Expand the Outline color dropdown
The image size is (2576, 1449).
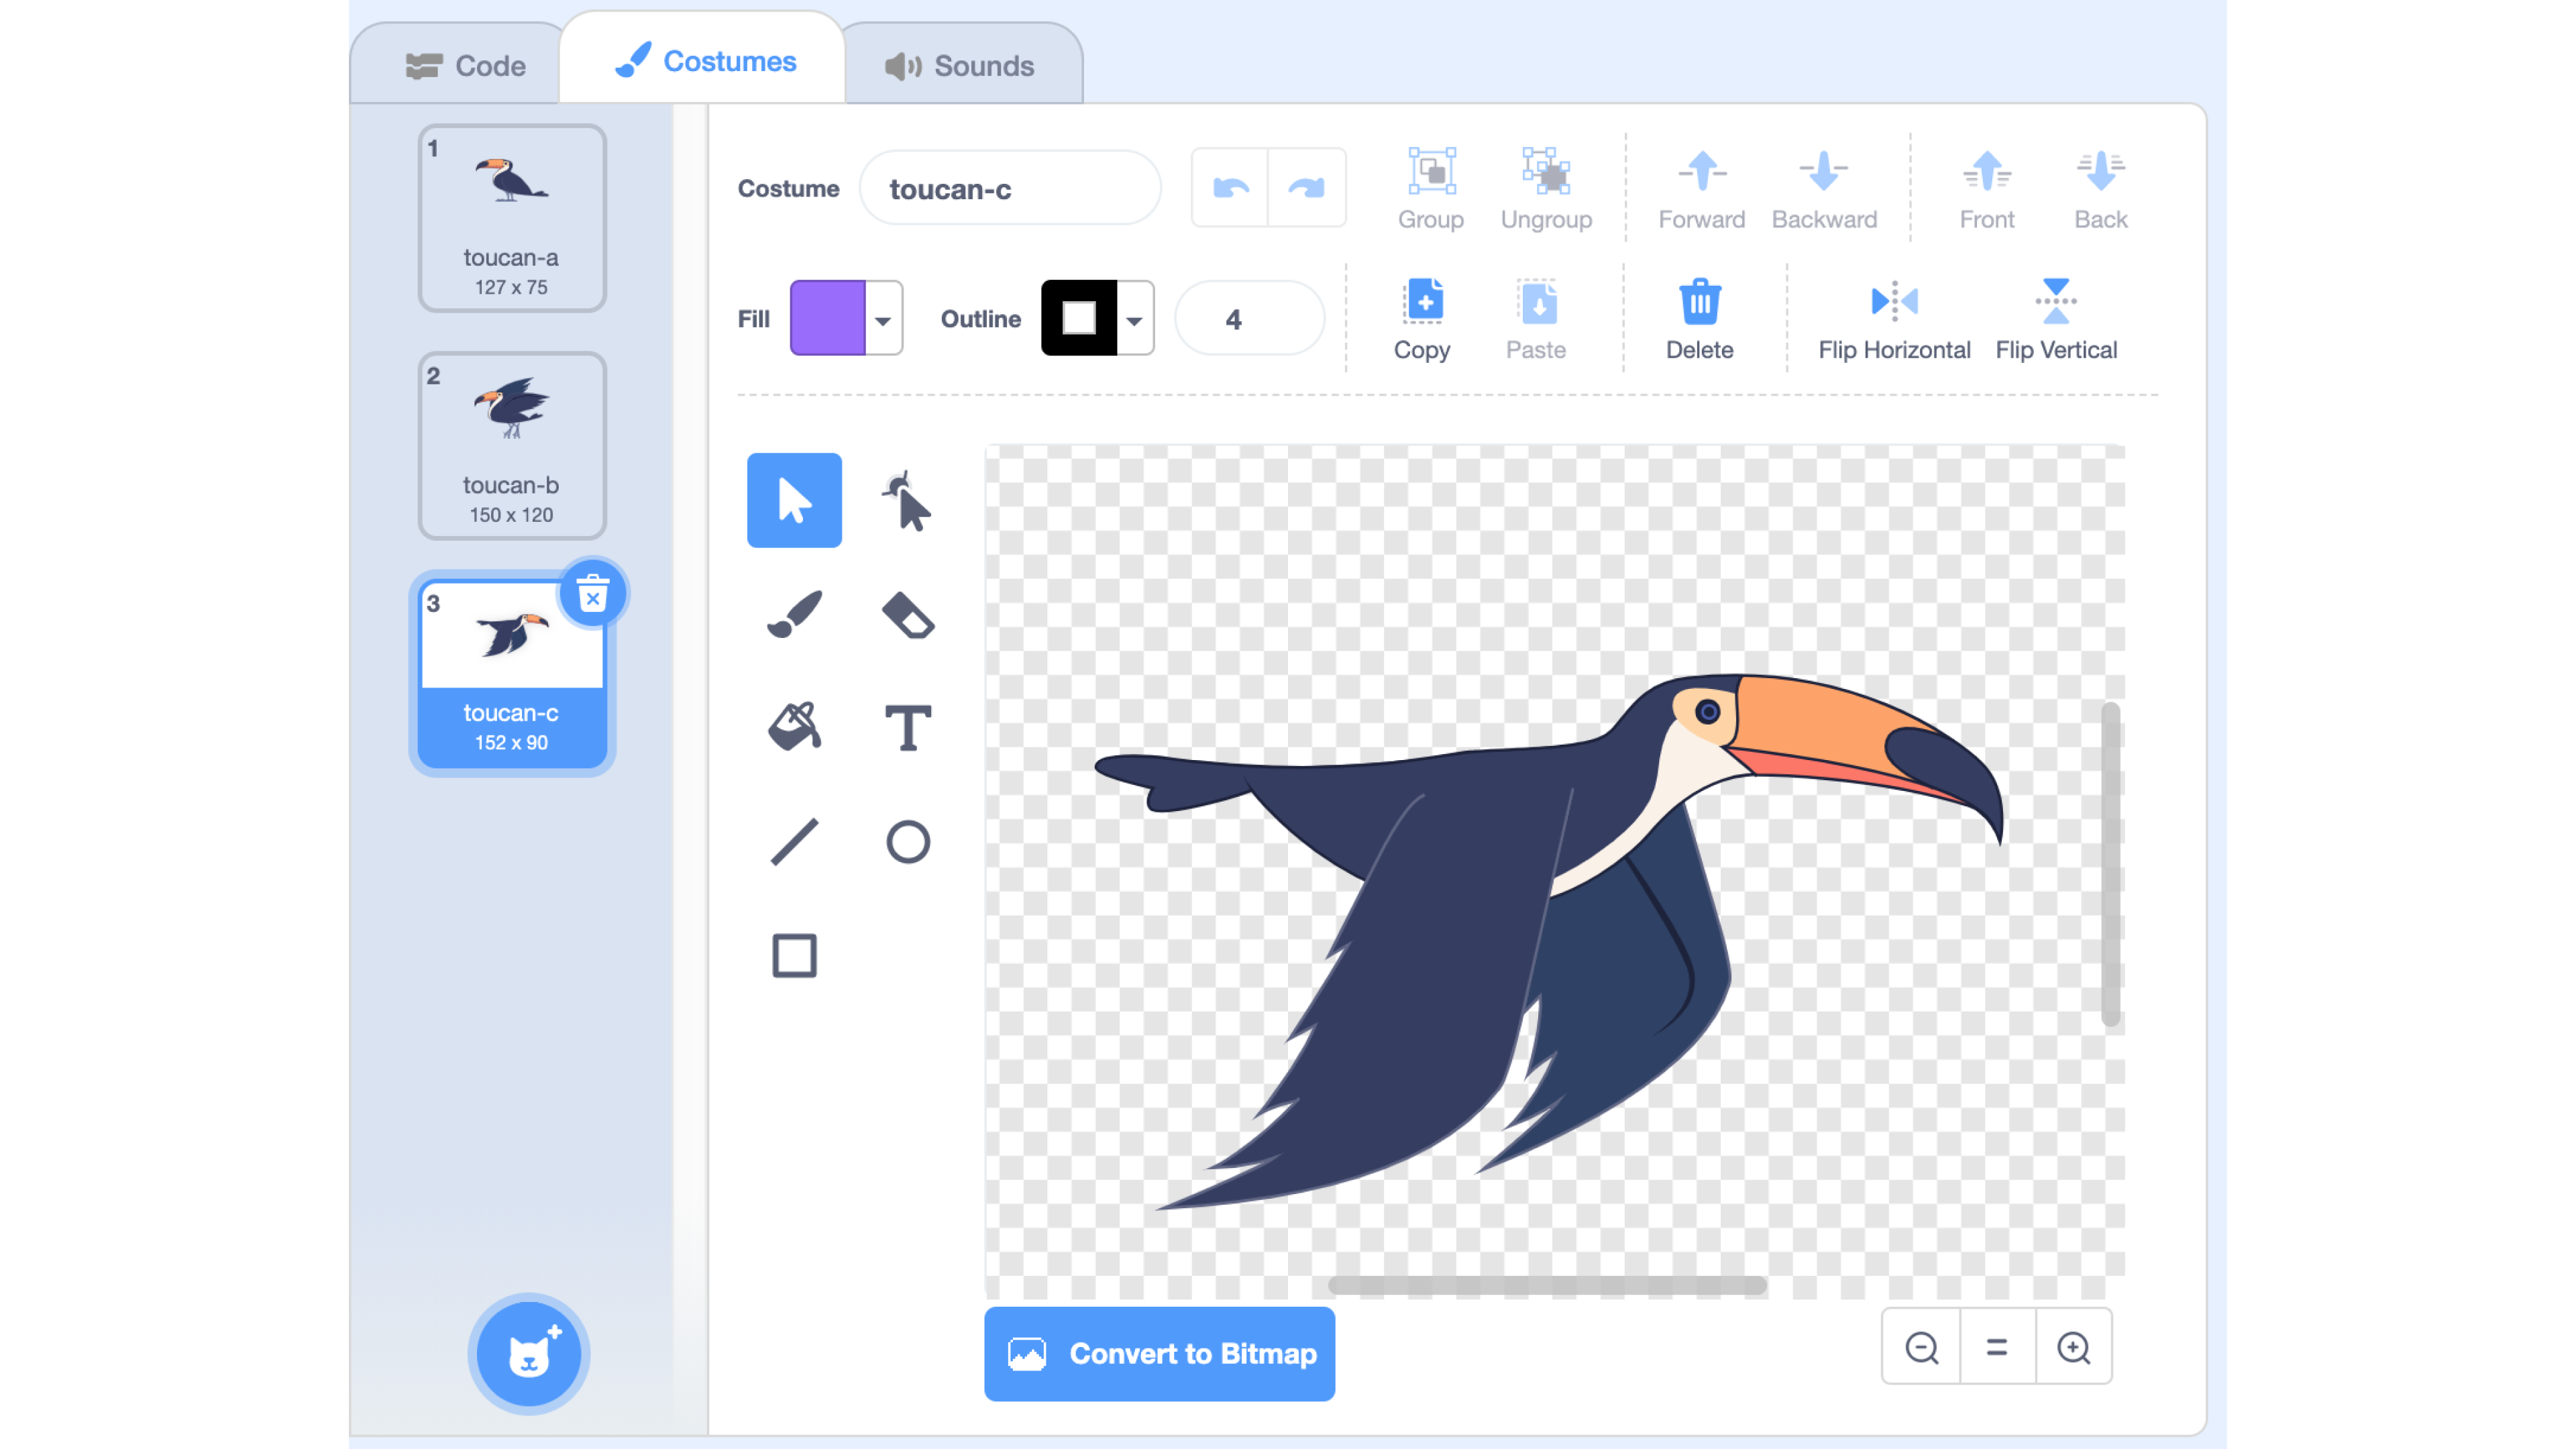tap(1133, 319)
